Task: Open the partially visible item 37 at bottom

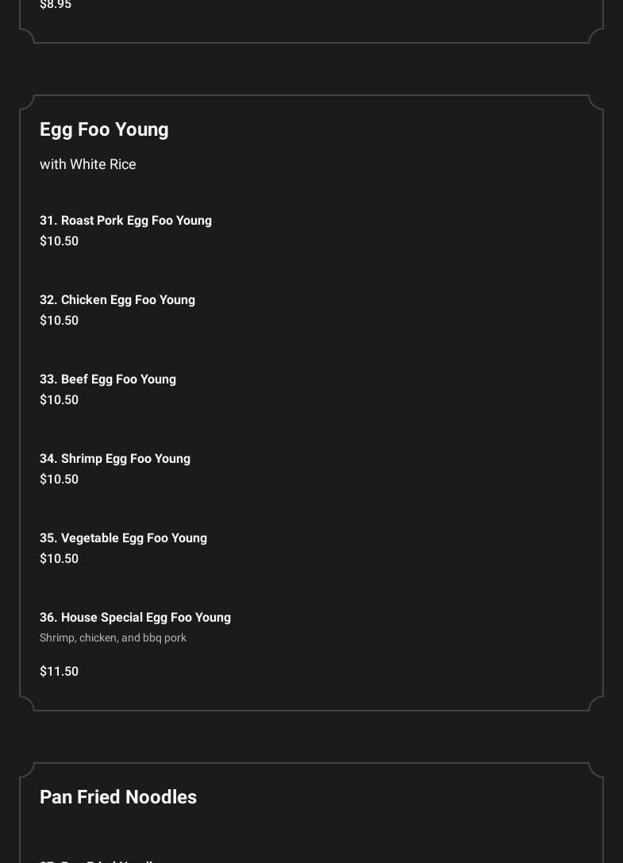Action: tap(103, 860)
